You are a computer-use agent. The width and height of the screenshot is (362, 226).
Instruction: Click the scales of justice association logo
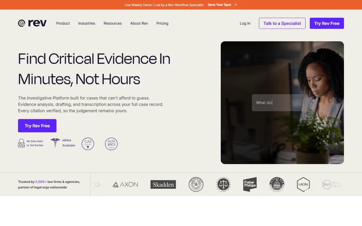tap(223, 185)
